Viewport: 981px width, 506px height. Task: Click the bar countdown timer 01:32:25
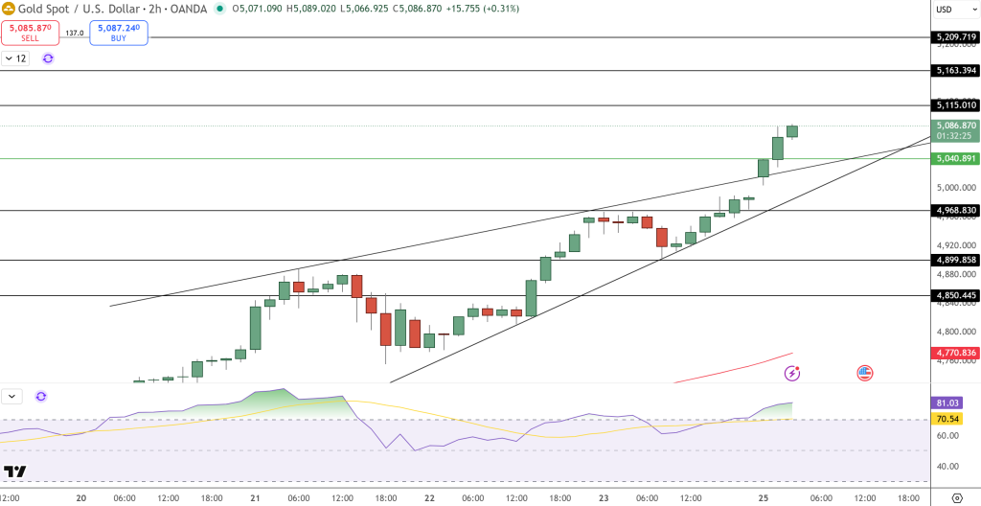click(954, 136)
